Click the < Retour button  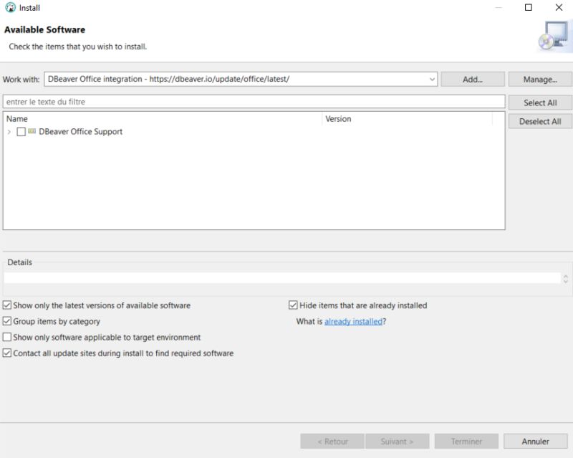332,442
